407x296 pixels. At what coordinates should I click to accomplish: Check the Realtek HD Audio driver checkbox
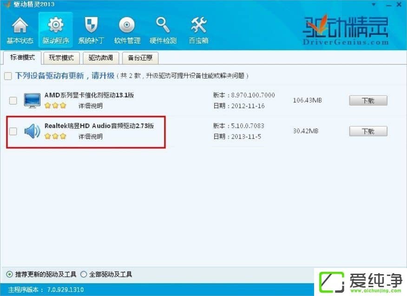coord(13,131)
